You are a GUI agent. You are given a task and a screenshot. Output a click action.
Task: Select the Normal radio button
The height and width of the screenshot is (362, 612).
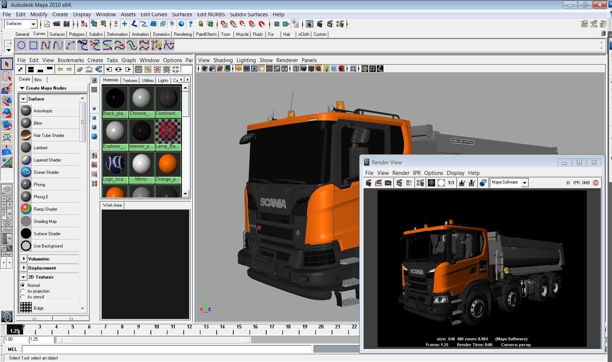(x=23, y=285)
